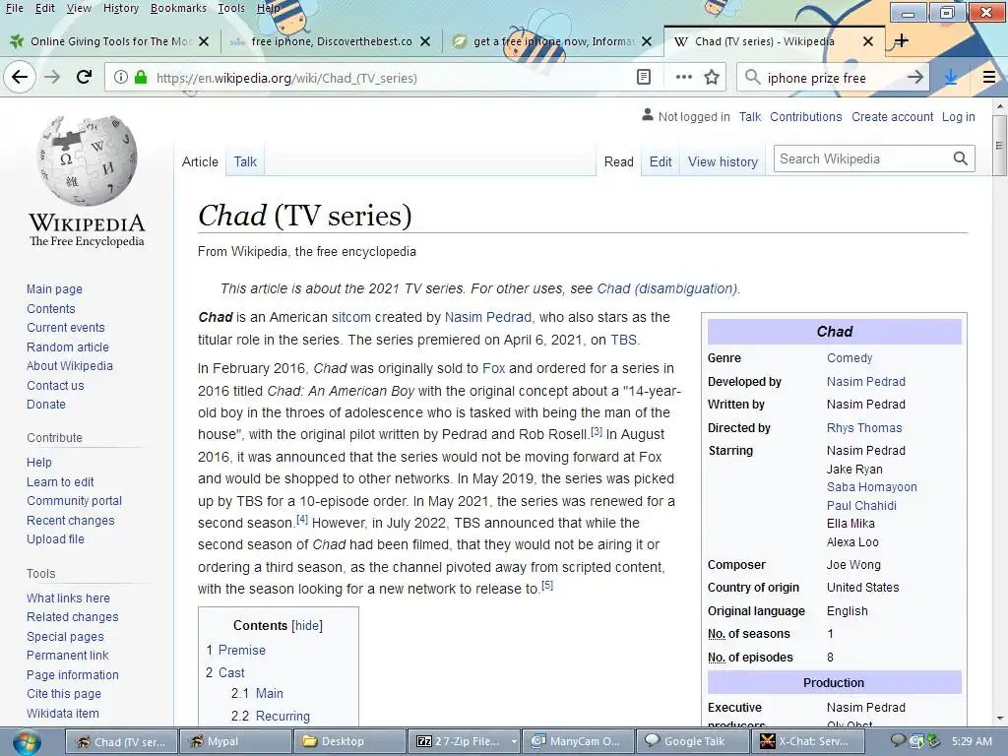Open citation reference [5]
Viewport: 1008px width, 756px height.
pos(547,585)
